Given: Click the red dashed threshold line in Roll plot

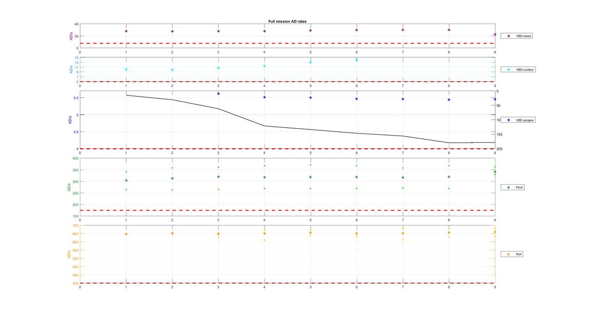Looking at the screenshot, I should click(288, 283).
